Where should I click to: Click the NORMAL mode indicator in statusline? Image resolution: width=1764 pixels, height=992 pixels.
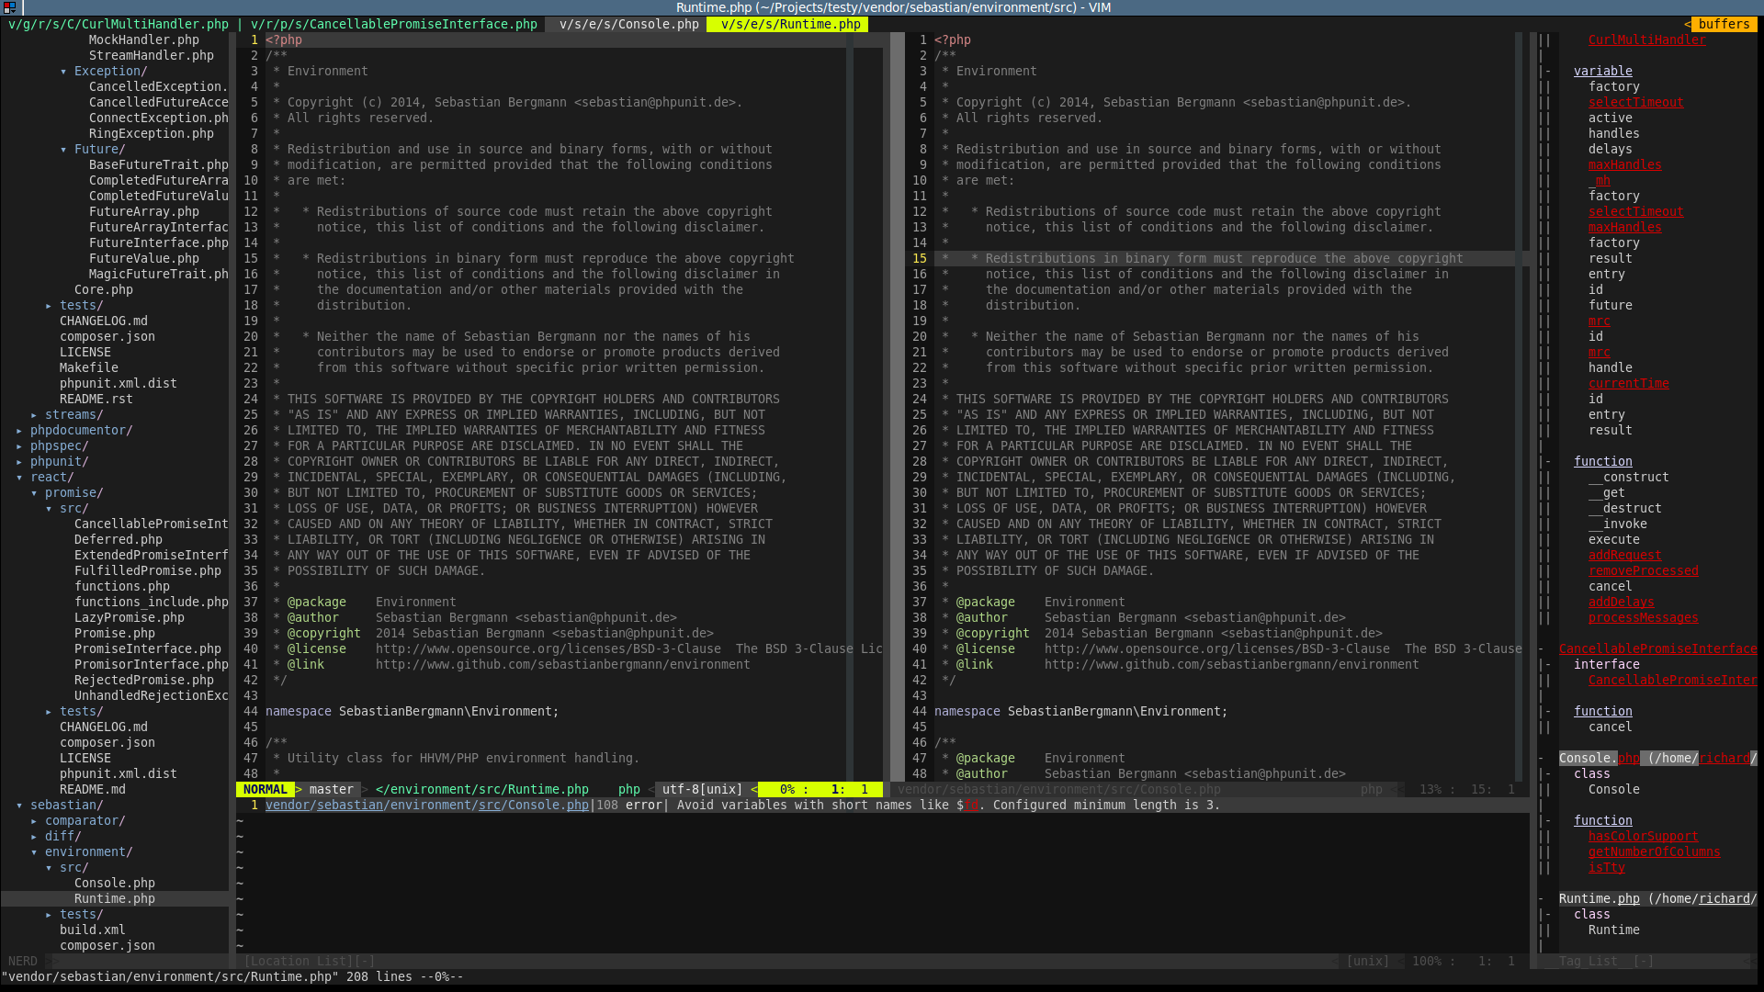[265, 789]
